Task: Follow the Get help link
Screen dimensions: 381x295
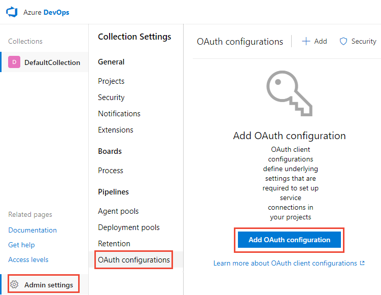Action: pos(21,245)
